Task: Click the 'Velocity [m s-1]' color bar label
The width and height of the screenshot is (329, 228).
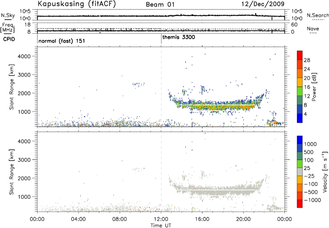Action: click(x=325, y=172)
